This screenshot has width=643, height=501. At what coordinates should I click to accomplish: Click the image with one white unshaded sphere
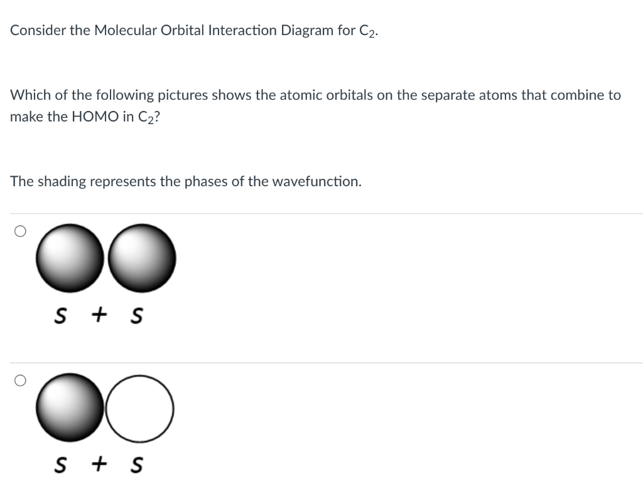pos(105,409)
